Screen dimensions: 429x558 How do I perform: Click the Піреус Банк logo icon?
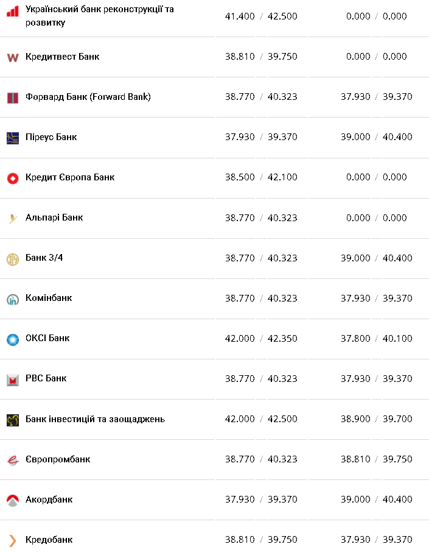(x=13, y=138)
